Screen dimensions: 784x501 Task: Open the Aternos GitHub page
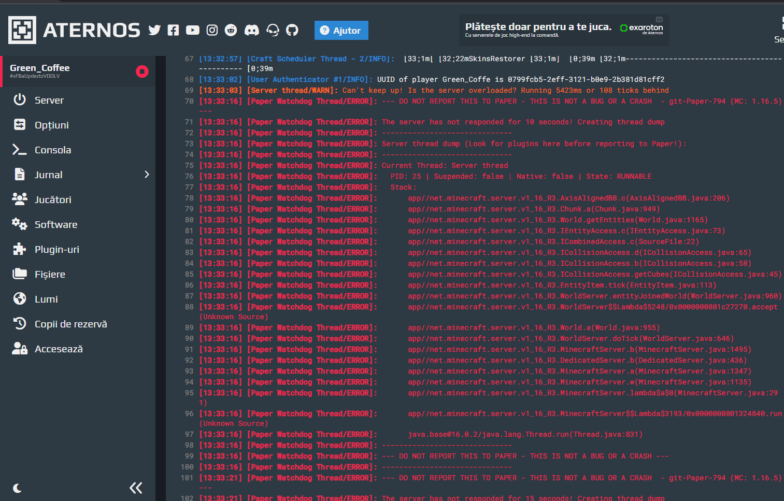[292, 30]
